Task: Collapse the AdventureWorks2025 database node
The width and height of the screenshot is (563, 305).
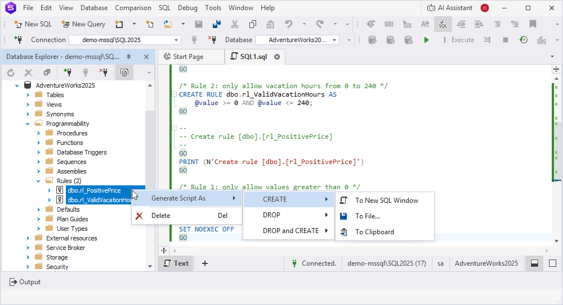Action: point(17,85)
